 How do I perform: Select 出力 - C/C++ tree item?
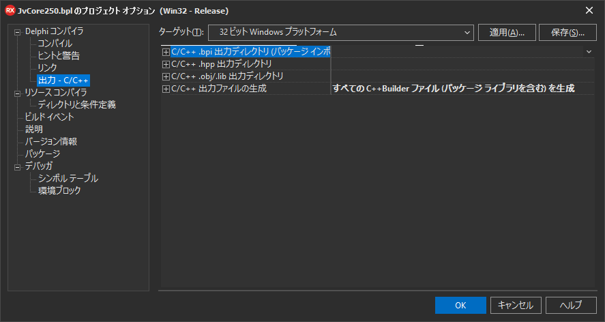click(x=63, y=80)
